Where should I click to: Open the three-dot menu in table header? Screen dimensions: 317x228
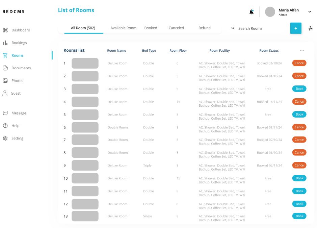click(302, 51)
